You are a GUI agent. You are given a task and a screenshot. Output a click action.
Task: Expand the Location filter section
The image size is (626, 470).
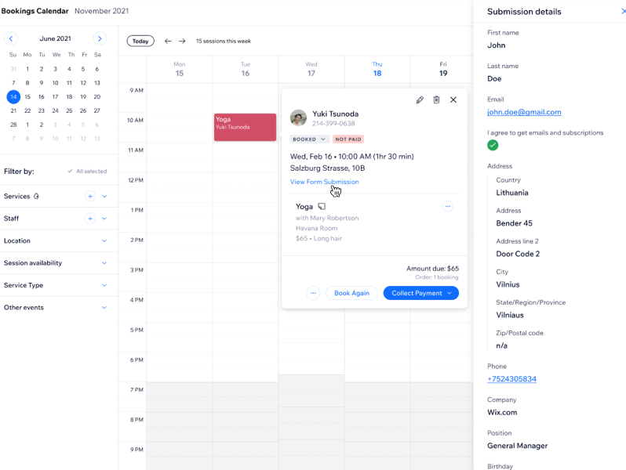pos(104,241)
